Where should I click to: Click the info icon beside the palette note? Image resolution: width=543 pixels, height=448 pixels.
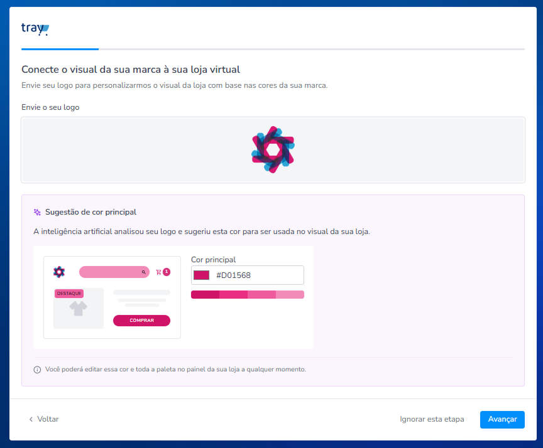pos(37,370)
